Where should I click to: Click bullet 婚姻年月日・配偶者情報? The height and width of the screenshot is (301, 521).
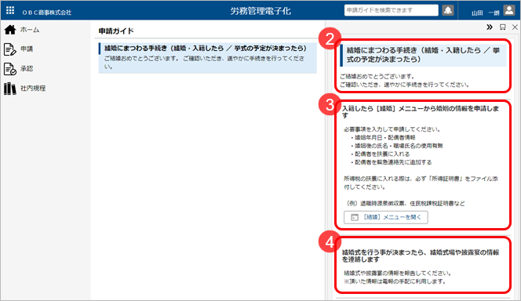pyautogui.click(x=384, y=137)
